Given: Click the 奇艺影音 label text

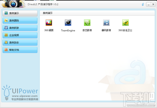Looking at the screenshot, I should coord(87,30).
